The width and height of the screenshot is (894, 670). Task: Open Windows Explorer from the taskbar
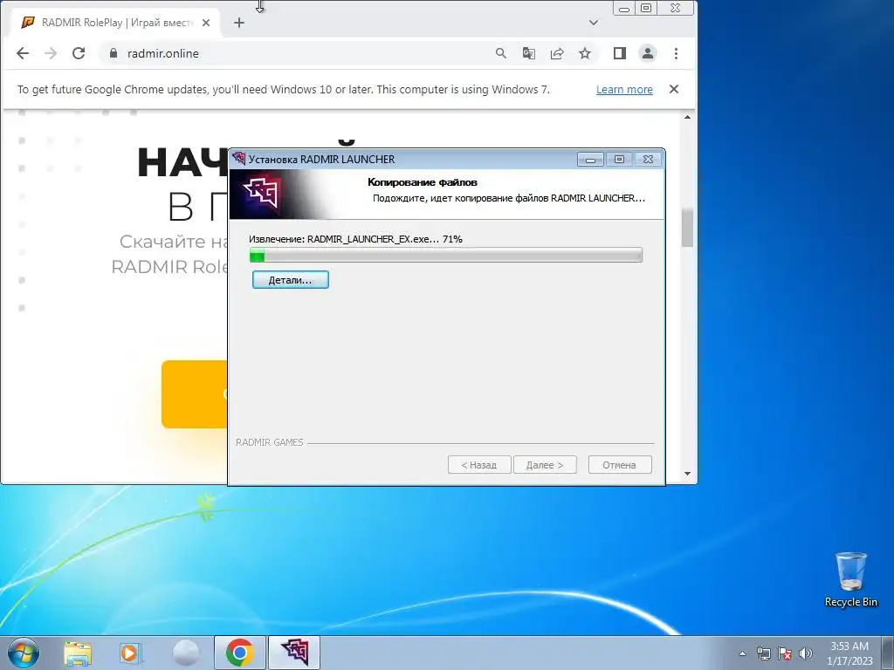pyautogui.click(x=78, y=653)
